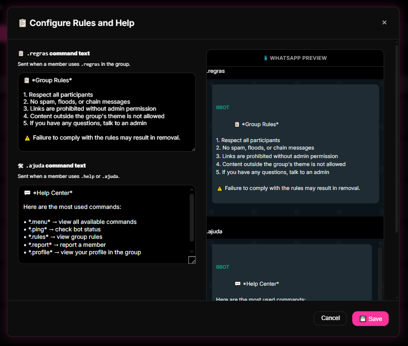The image size is (408, 346).
Task: Click the '*.report*' command line in the help text
Action: point(65,245)
